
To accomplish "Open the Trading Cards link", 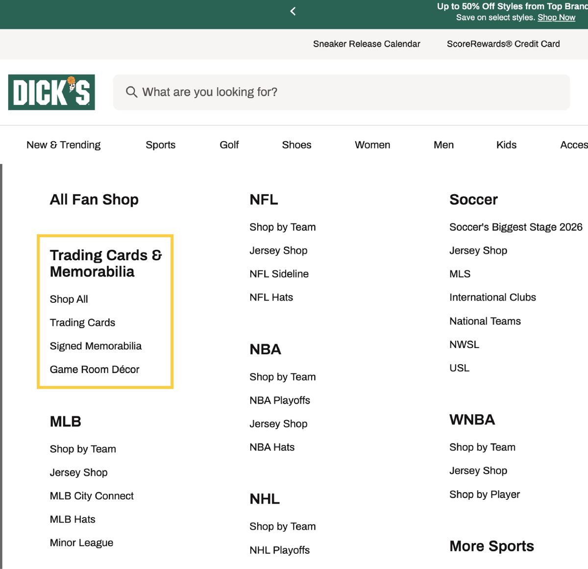I will (x=82, y=322).
